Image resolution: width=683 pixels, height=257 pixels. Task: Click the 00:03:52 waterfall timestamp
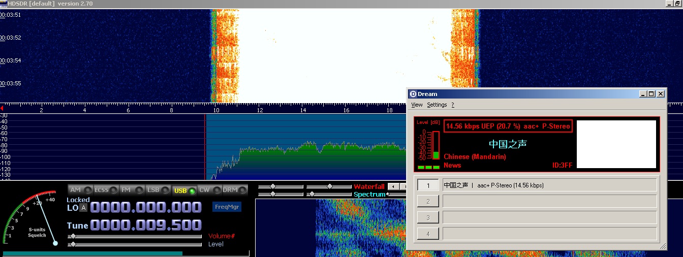point(11,38)
